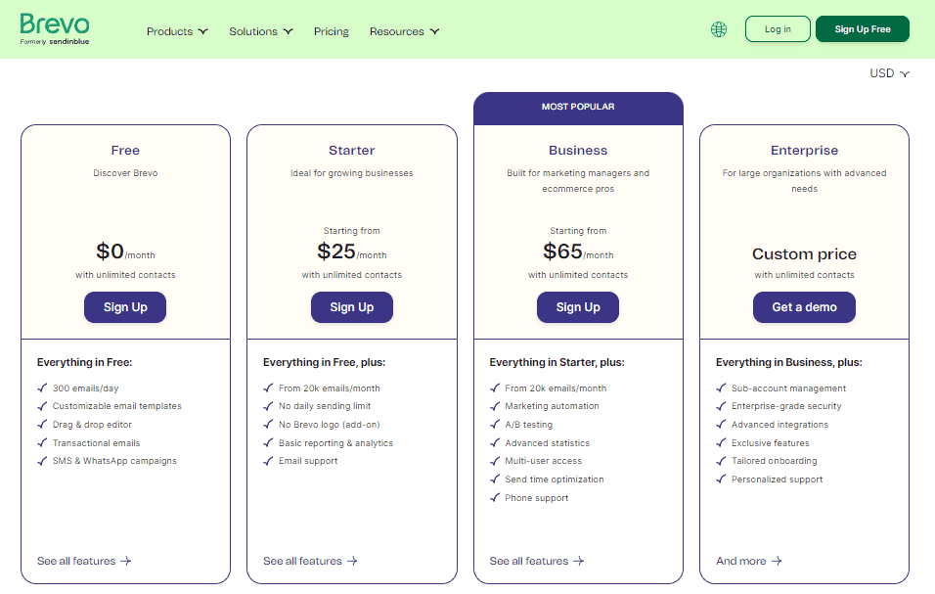Open the Products menu in the navigation bar
This screenshot has width=935, height=594.
pyautogui.click(x=177, y=30)
